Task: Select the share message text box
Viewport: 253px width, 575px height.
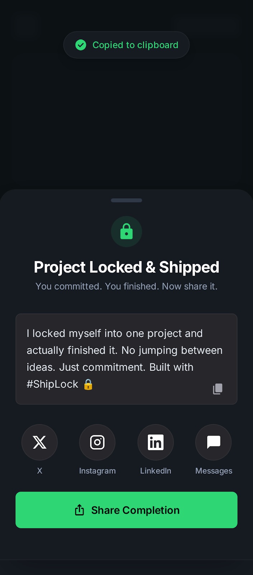Action: (x=126, y=359)
